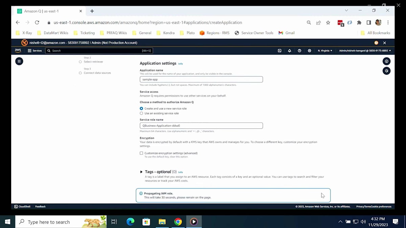Click Feedback in the footer

[40, 206]
